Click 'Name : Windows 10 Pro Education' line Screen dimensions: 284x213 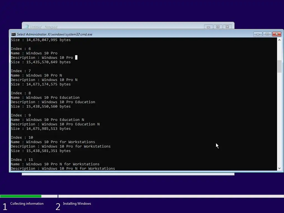click(x=45, y=98)
